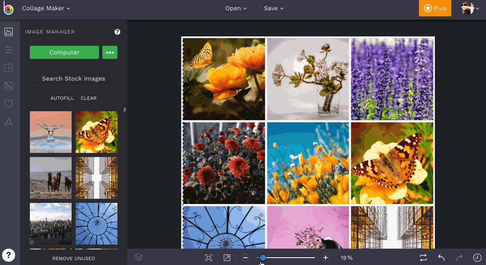Adjust the zoom slider handle
This screenshot has height=265, width=486.
(263, 258)
